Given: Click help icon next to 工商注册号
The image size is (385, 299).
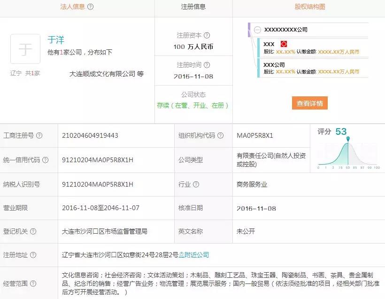Looking at the screenshot, I should coord(39,136).
